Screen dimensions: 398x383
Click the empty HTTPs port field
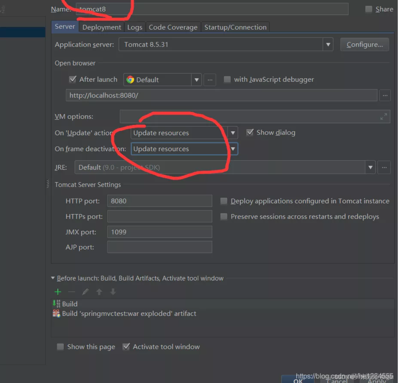pyautogui.click(x=160, y=216)
